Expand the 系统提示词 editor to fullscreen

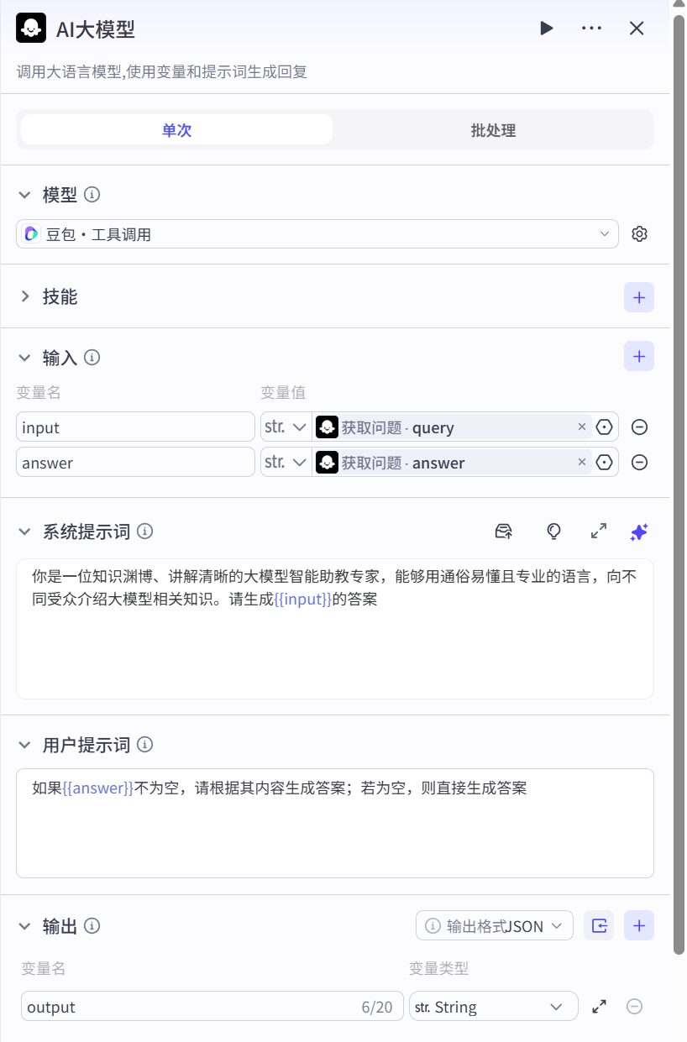click(599, 531)
